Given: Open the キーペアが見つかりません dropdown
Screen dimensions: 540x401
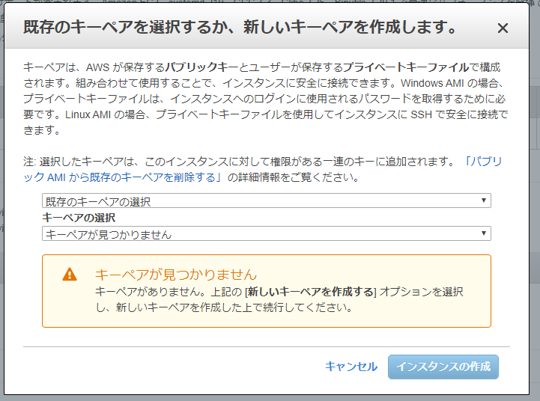Looking at the screenshot, I should [x=266, y=233].
